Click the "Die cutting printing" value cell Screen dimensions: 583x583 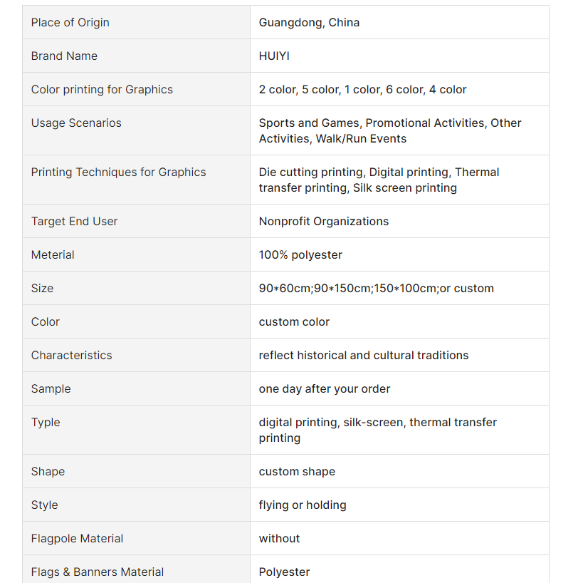tap(312, 172)
